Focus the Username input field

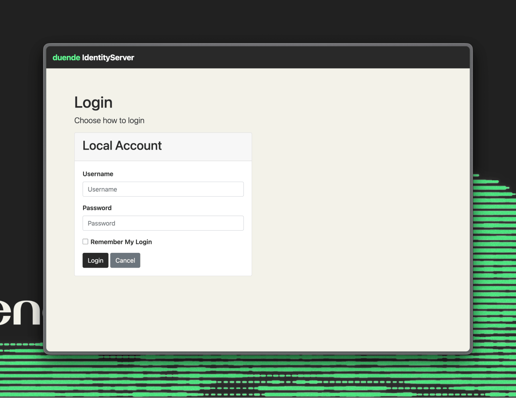163,189
